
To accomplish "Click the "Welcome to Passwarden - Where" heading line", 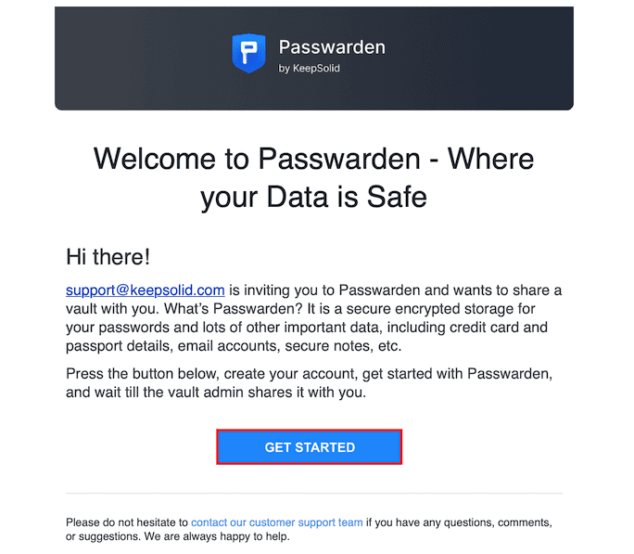I will tap(313, 158).
